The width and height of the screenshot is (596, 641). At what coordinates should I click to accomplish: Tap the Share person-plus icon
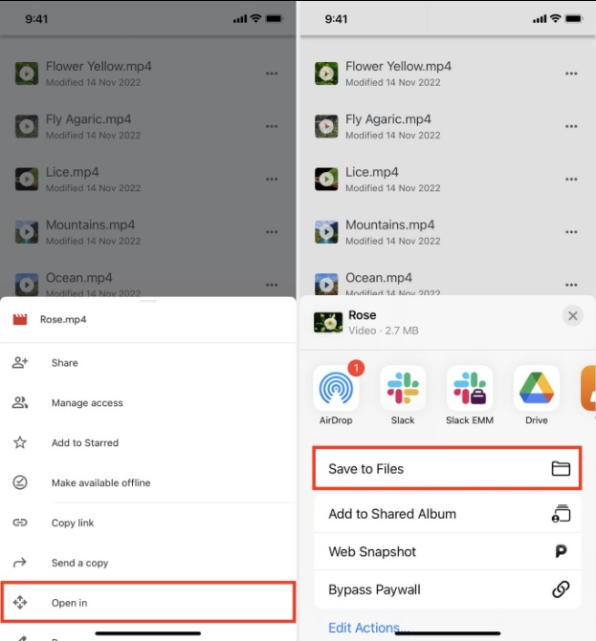coord(20,363)
